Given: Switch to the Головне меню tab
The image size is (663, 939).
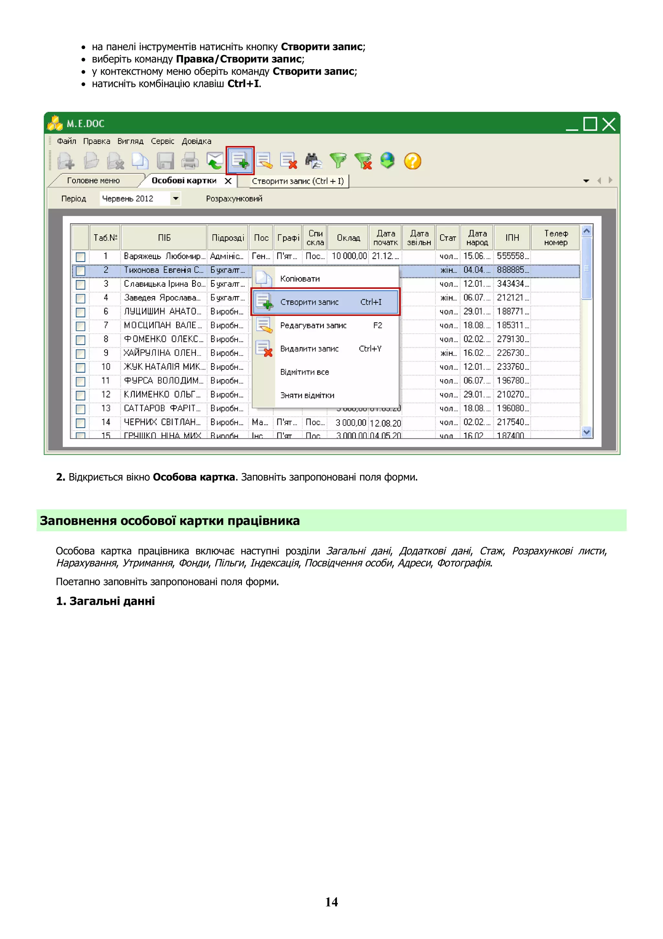Looking at the screenshot, I should pyautogui.click(x=93, y=181).
